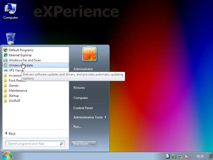
Task: Click the Search programs and files box
Action: point(35,144)
